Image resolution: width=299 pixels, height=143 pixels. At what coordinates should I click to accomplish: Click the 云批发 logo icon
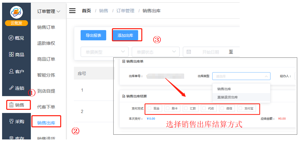tap(16, 12)
